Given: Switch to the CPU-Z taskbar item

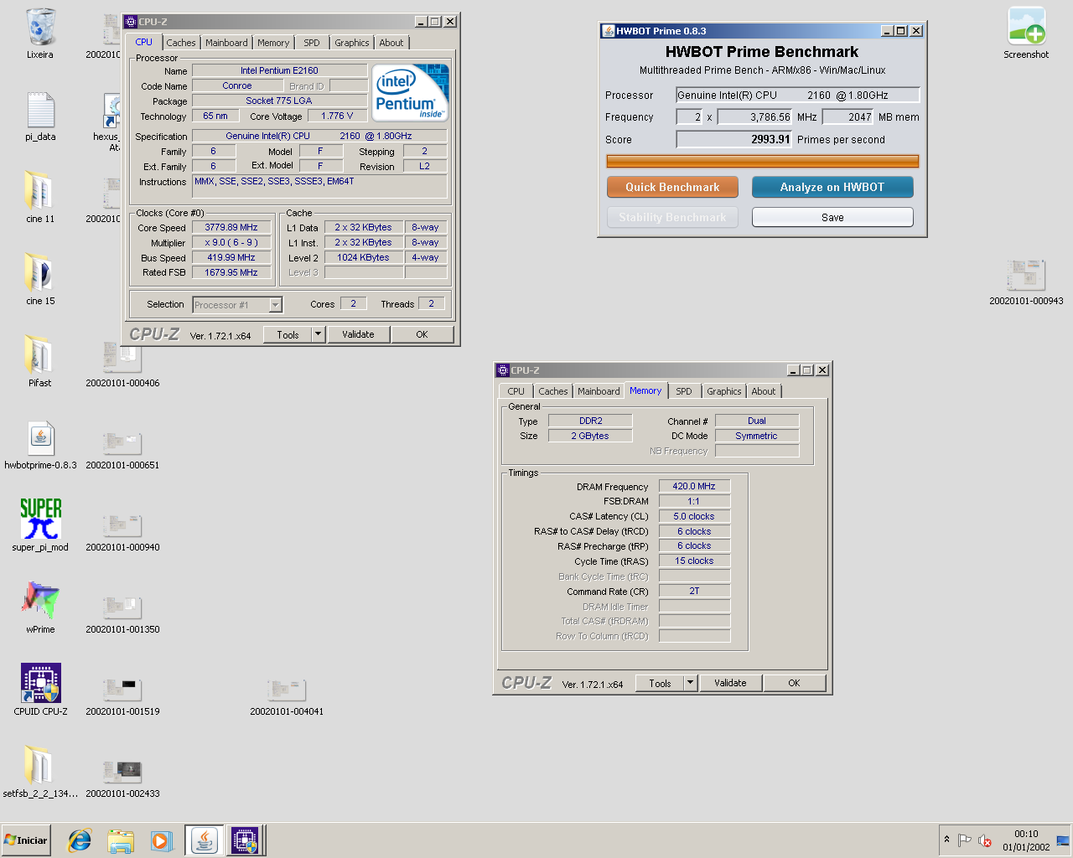Looking at the screenshot, I should tap(245, 840).
